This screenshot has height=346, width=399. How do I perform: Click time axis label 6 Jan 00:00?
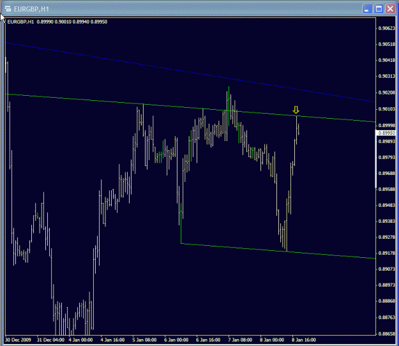(176, 340)
